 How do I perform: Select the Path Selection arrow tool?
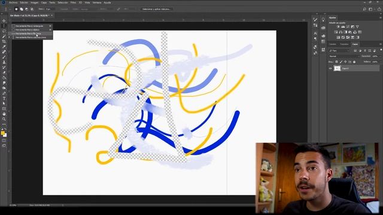point(4,103)
